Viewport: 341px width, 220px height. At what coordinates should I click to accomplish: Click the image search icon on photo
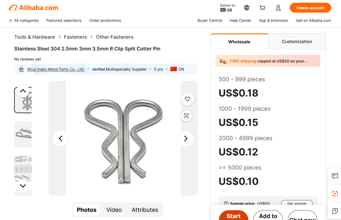(186, 116)
